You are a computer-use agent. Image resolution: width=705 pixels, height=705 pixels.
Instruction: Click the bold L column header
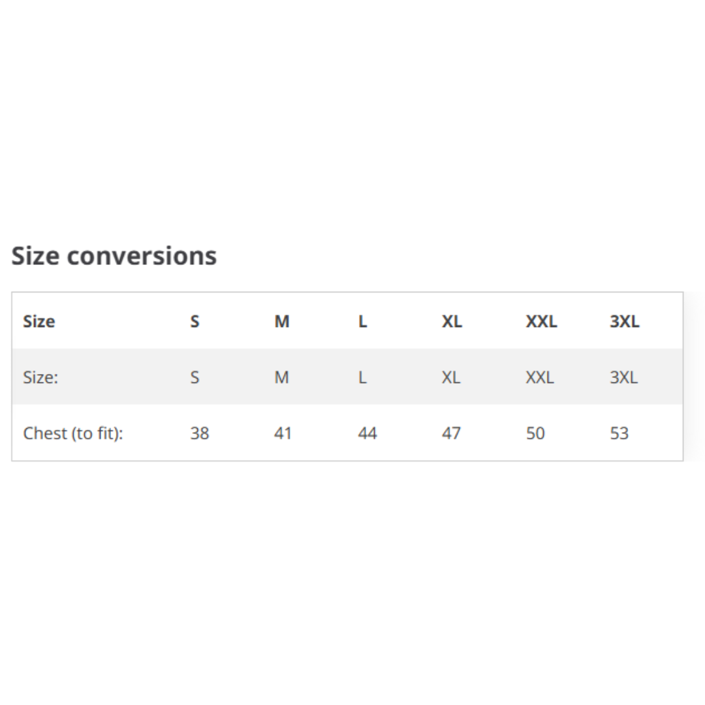(x=362, y=321)
